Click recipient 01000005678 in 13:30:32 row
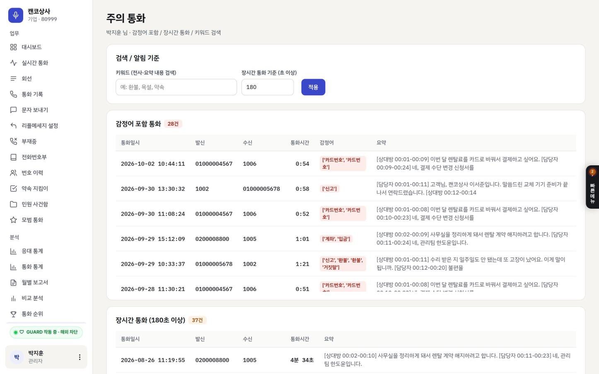 pos(261,189)
